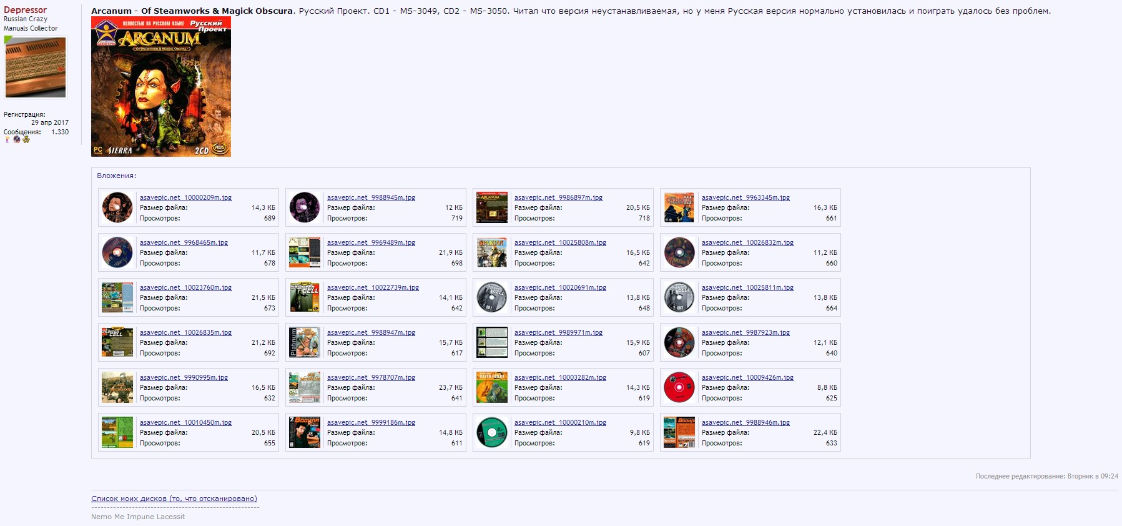Open the 'Список моих дисков' signature link
1122x526 pixels.
click(x=174, y=499)
